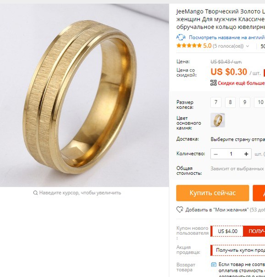
Task: Click the heart wishlist icon
Action: (x=180, y=210)
